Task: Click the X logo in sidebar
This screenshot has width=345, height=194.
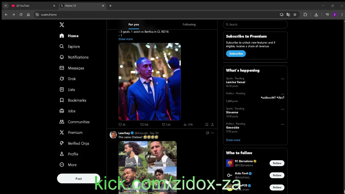Action: point(62,25)
